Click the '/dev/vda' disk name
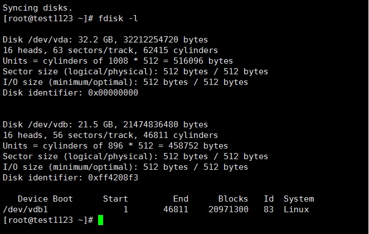This screenshot has height=234, width=369. (48, 40)
